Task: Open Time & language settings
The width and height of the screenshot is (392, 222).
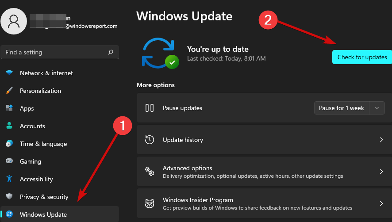Action: 59,144
